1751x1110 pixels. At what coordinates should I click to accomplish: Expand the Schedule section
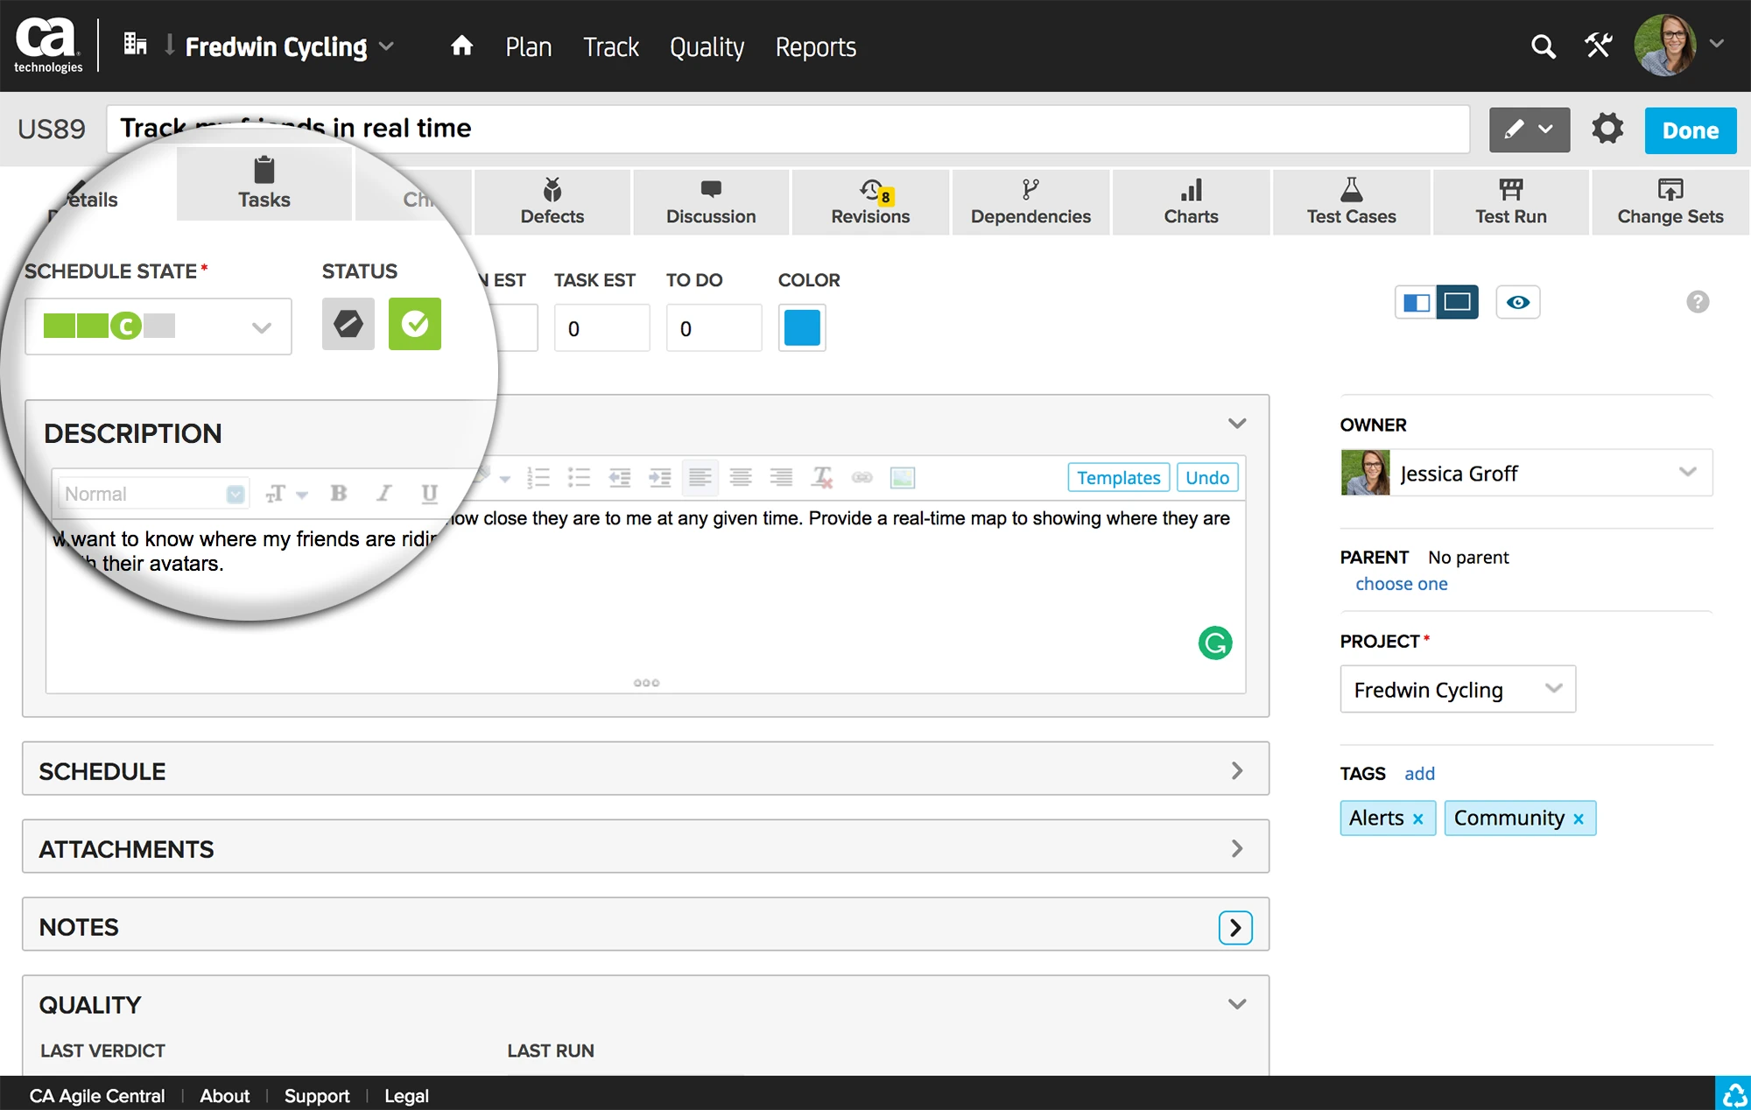[1236, 770]
